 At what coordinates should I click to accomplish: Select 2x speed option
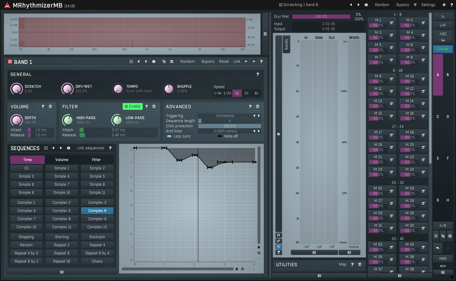click(x=246, y=93)
